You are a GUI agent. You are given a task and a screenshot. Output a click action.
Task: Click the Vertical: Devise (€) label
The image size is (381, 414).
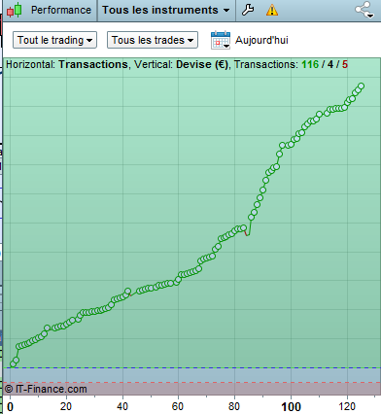(181, 64)
